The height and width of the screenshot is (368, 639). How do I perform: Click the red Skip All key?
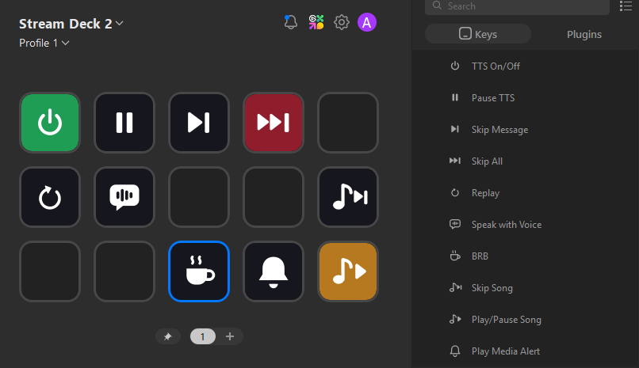click(274, 123)
